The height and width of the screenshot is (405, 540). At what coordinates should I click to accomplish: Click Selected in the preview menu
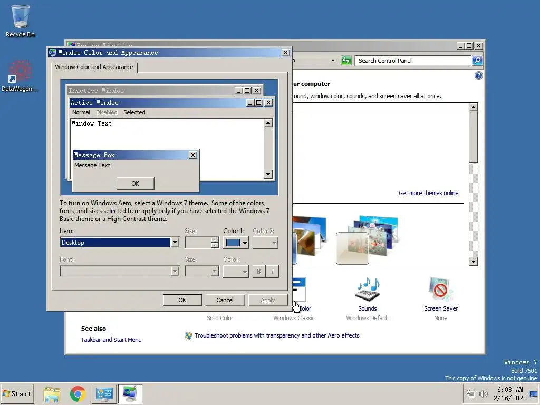click(x=134, y=112)
